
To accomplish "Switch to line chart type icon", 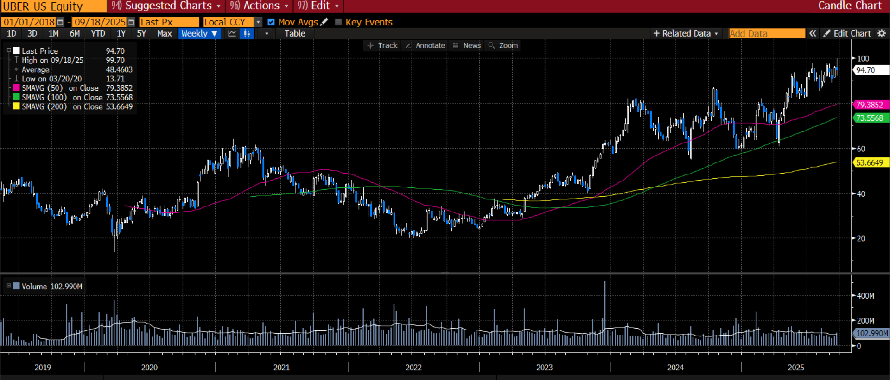I will click(x=232, y=33).
